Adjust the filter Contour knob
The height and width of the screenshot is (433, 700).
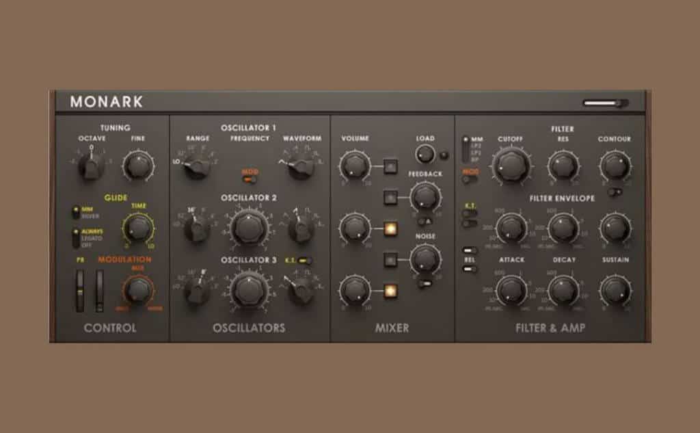point(615,166)
